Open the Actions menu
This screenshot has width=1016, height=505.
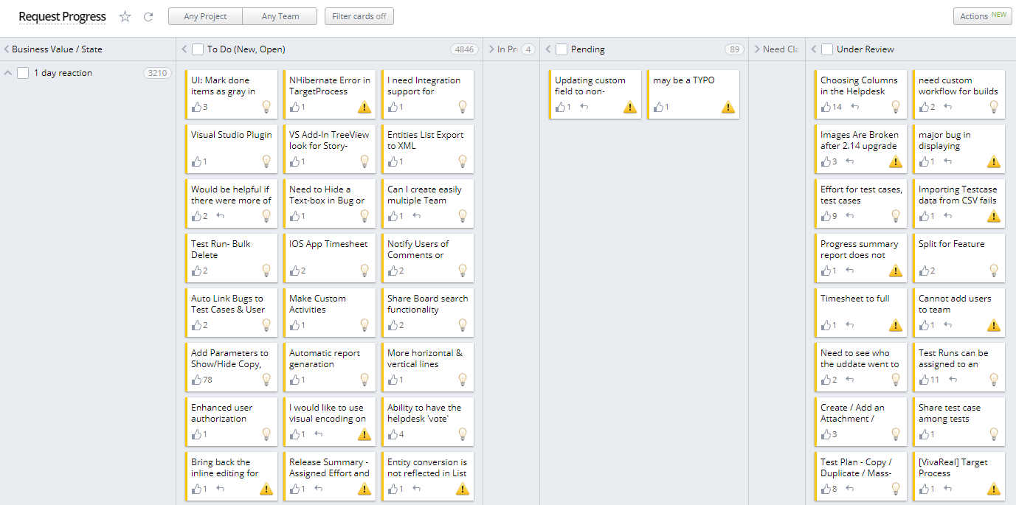click(x=982, y=15)
